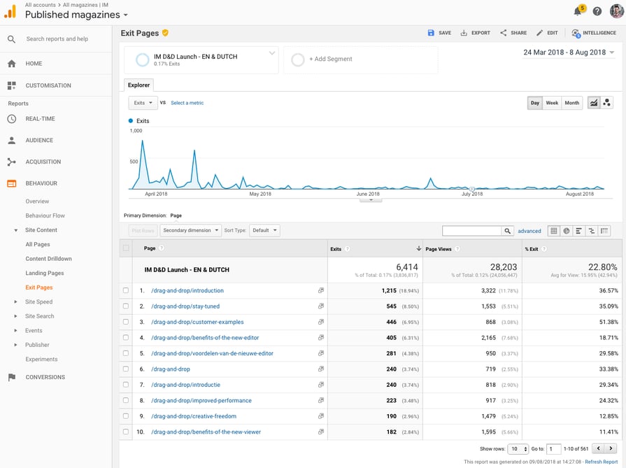Screen dimensions: 626x468
Task: Open the Secondary dimension dropdown
Action: [x=190, y=230]
